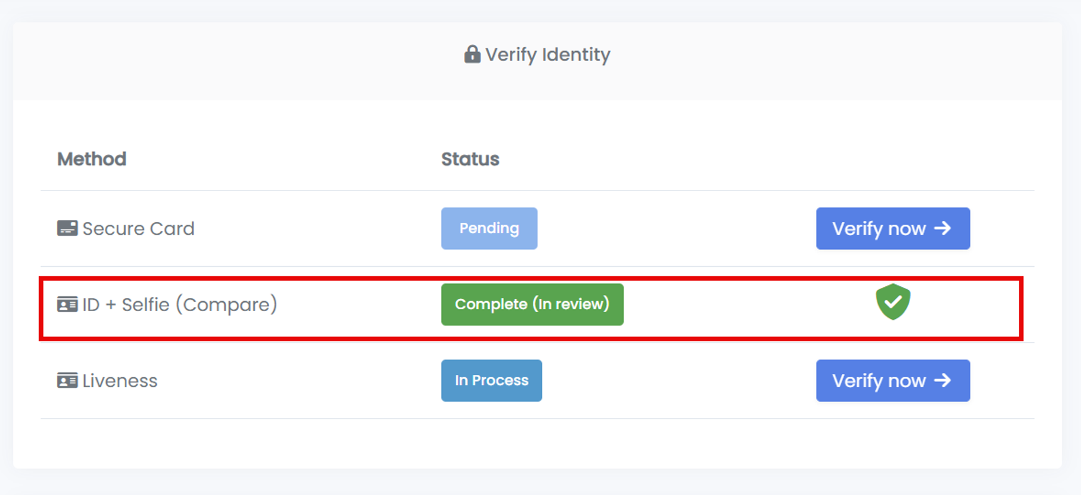Click the Secure Card credit card icon
This screenshot has height=495, width=1081.
point(67,228)
